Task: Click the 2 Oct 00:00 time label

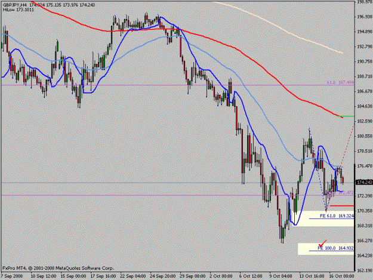Action: point(221,276)
